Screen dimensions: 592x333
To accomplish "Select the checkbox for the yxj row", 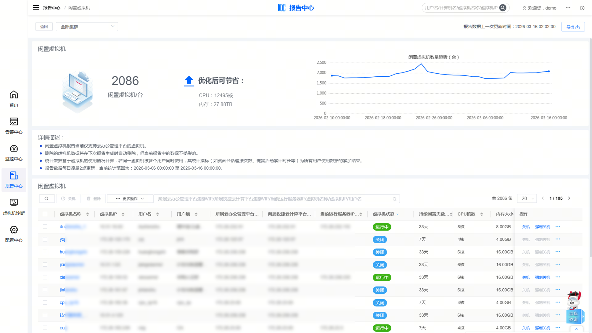I will pyautogui.click(x=45, y=239).
